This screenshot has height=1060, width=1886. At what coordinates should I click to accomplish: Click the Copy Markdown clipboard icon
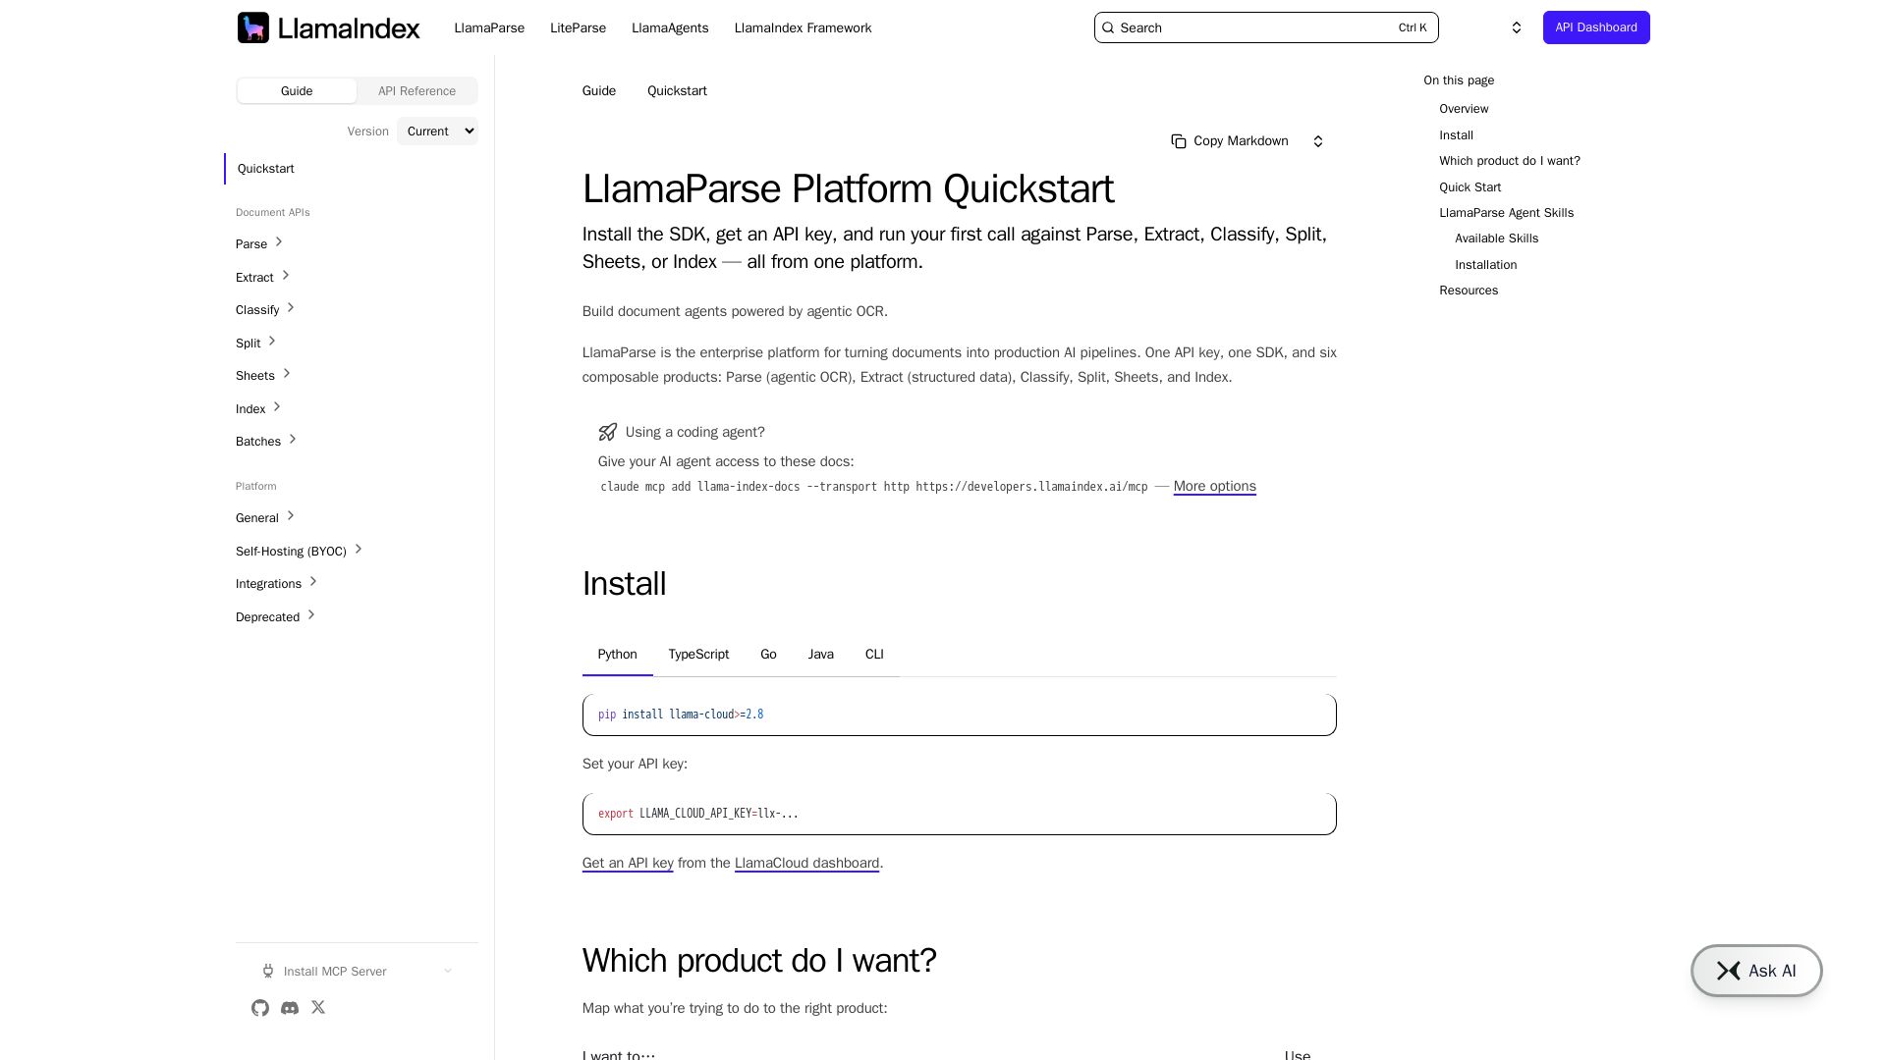(x=1179, y=141)
